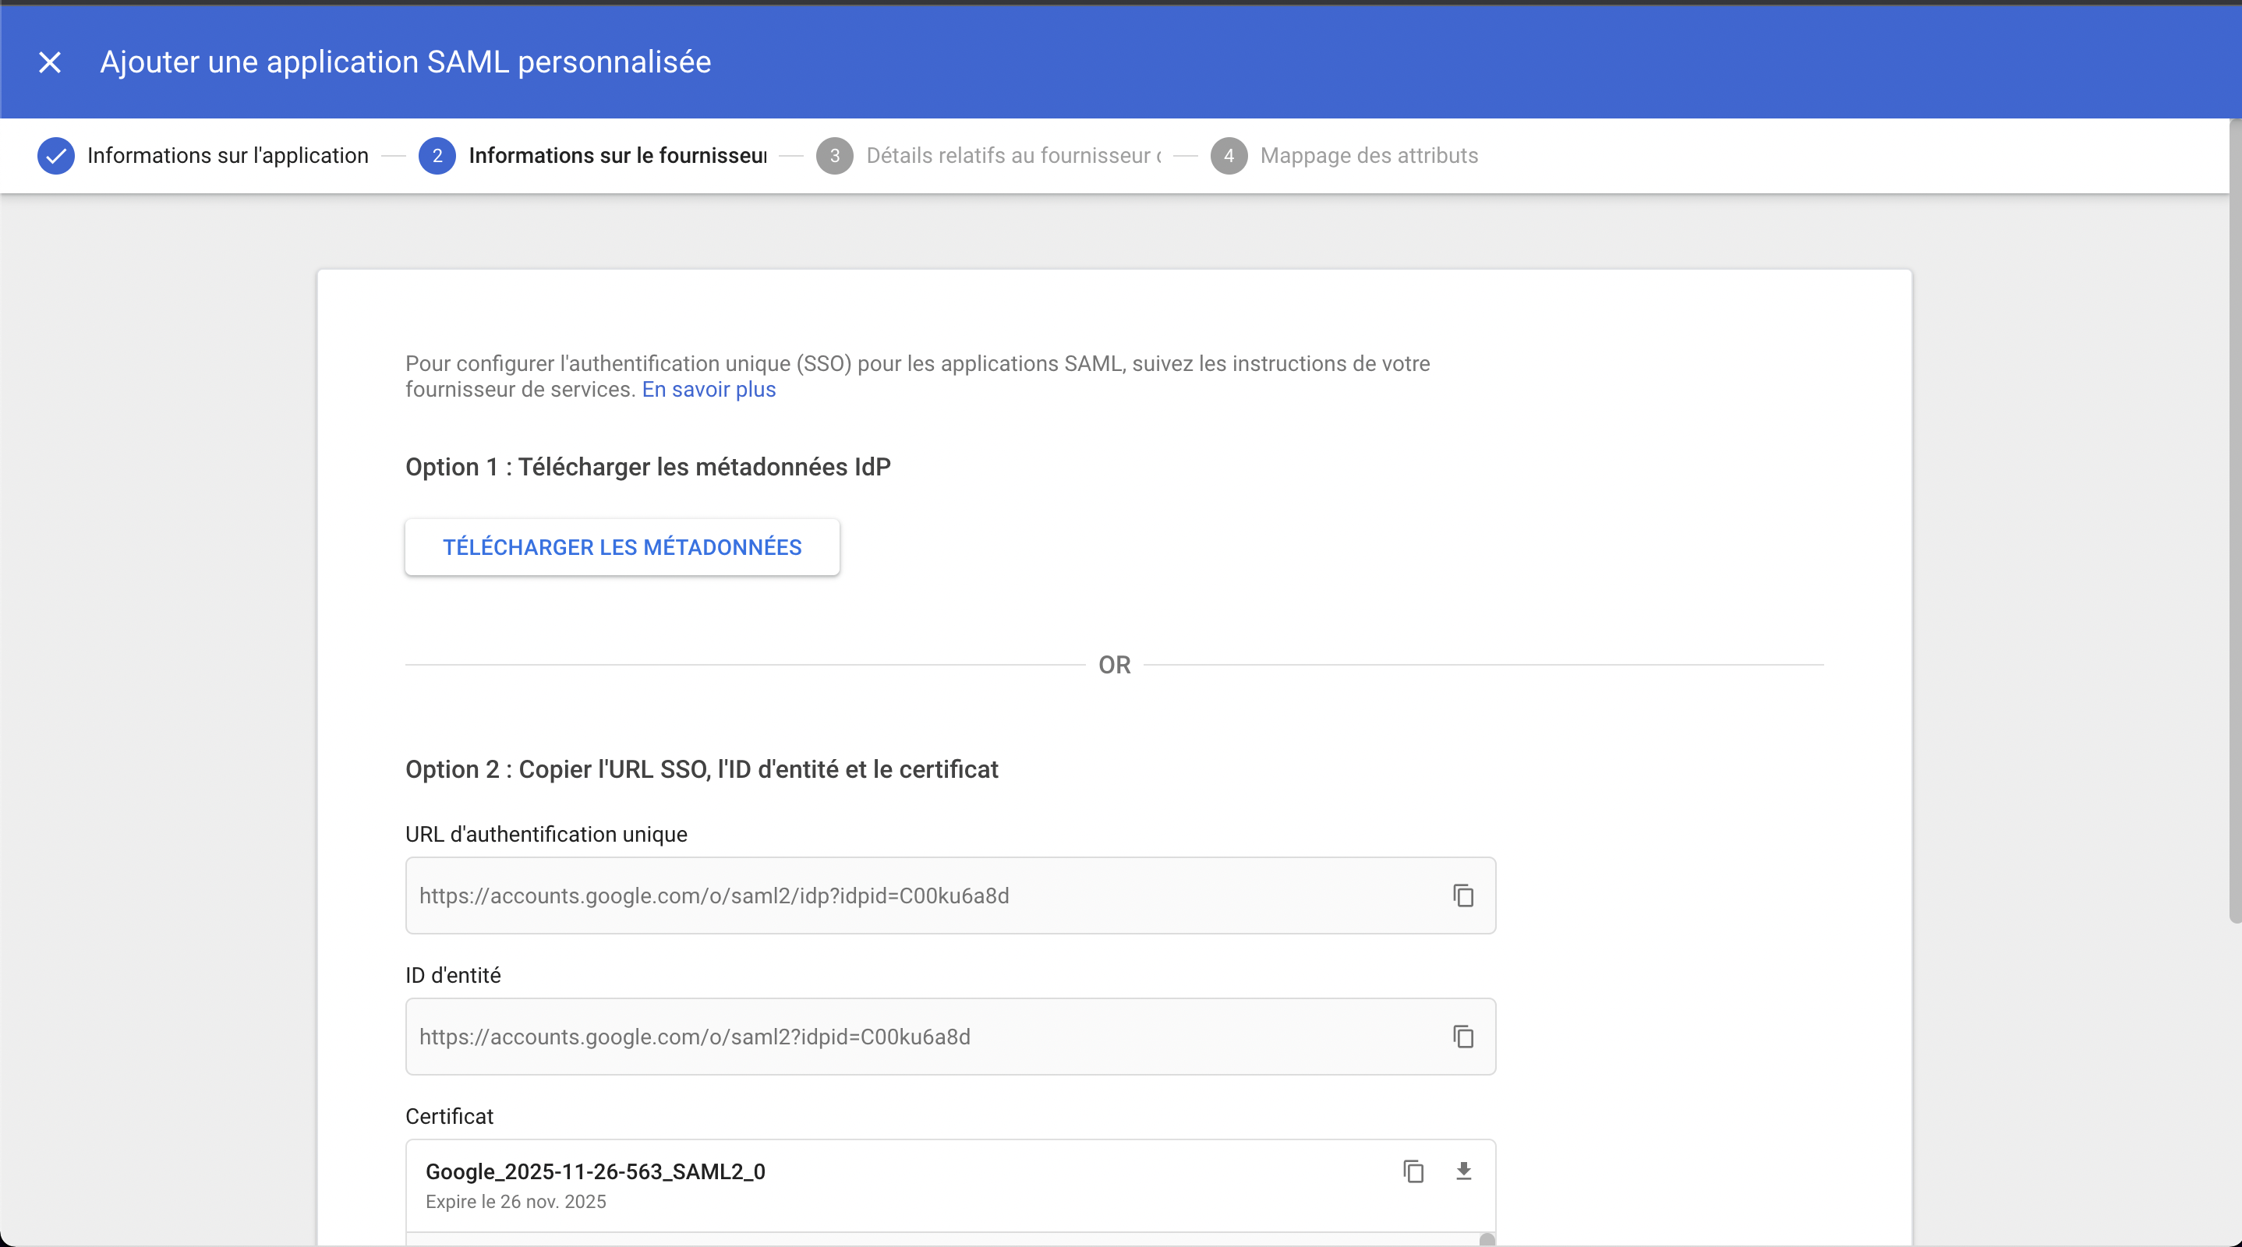The image size is (2242, 1247).
Task: Download the SAML certificate
Action: click(1464, 1171)
